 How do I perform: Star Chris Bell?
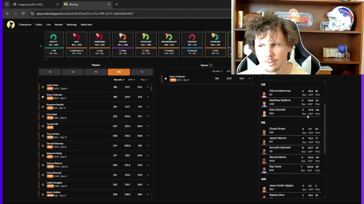click(x=43, y=116)
